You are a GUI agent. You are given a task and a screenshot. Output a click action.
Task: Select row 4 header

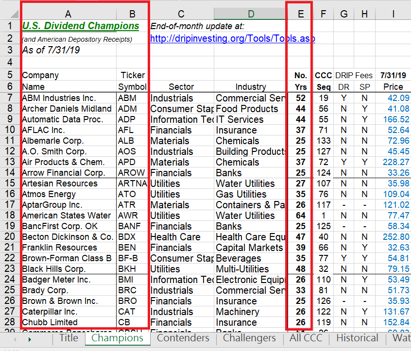[10, 62]
